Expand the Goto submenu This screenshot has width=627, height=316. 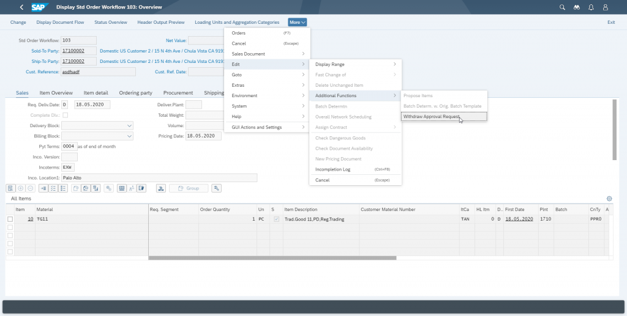coord(267,75)
